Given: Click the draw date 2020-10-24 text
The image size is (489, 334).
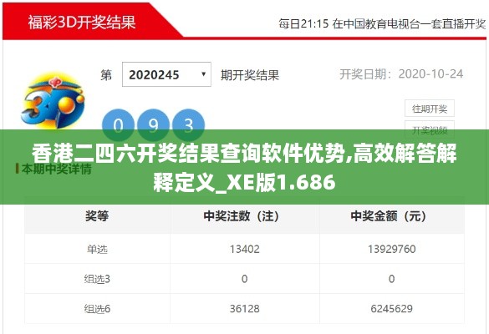Looking at the screenshot, I should 430,73.
